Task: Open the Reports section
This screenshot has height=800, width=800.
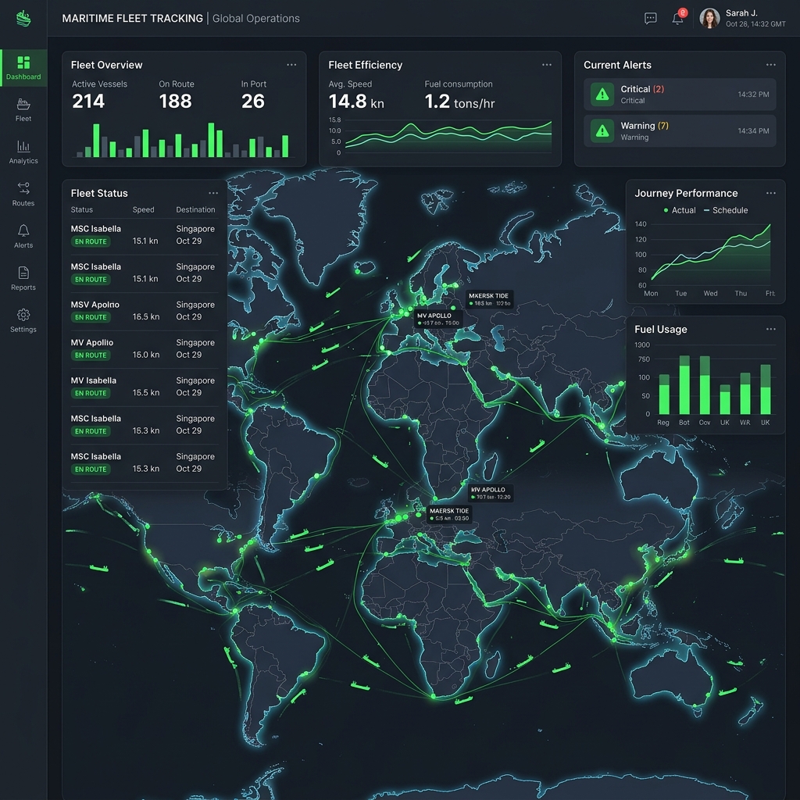Action: (23, 279)
